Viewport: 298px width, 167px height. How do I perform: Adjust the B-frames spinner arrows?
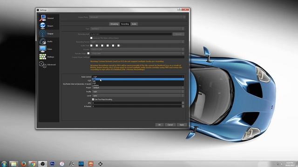point(183,106)
